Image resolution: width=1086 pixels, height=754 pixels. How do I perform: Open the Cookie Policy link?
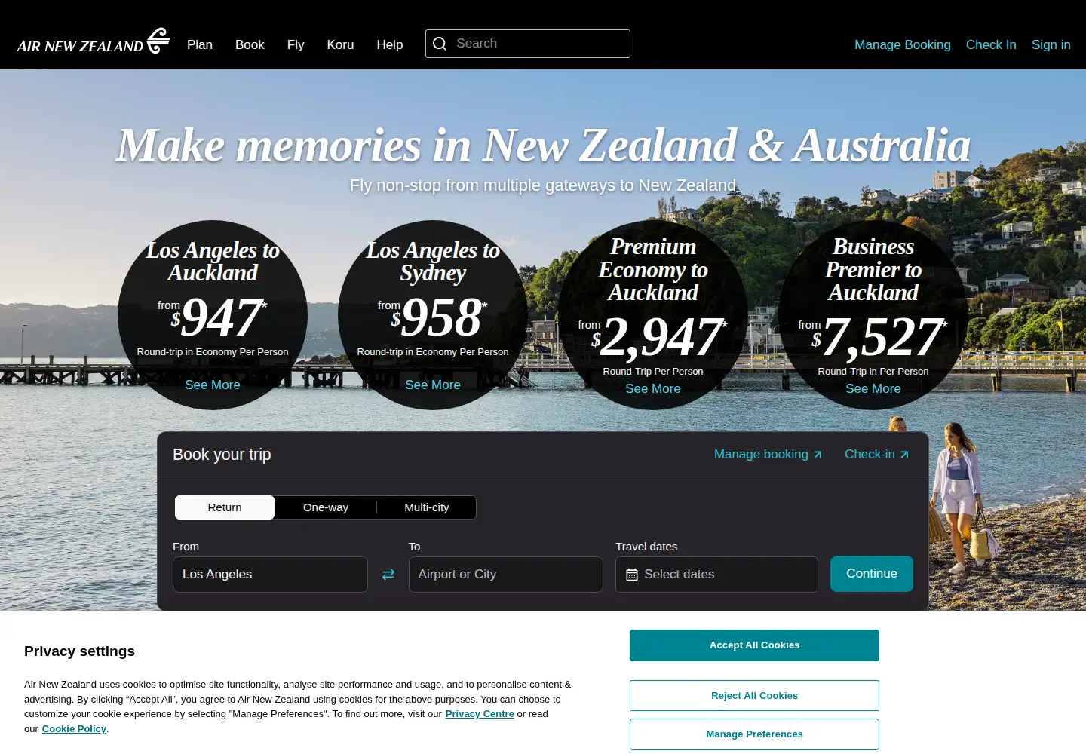pyautogui.click(x=74, y=729)
